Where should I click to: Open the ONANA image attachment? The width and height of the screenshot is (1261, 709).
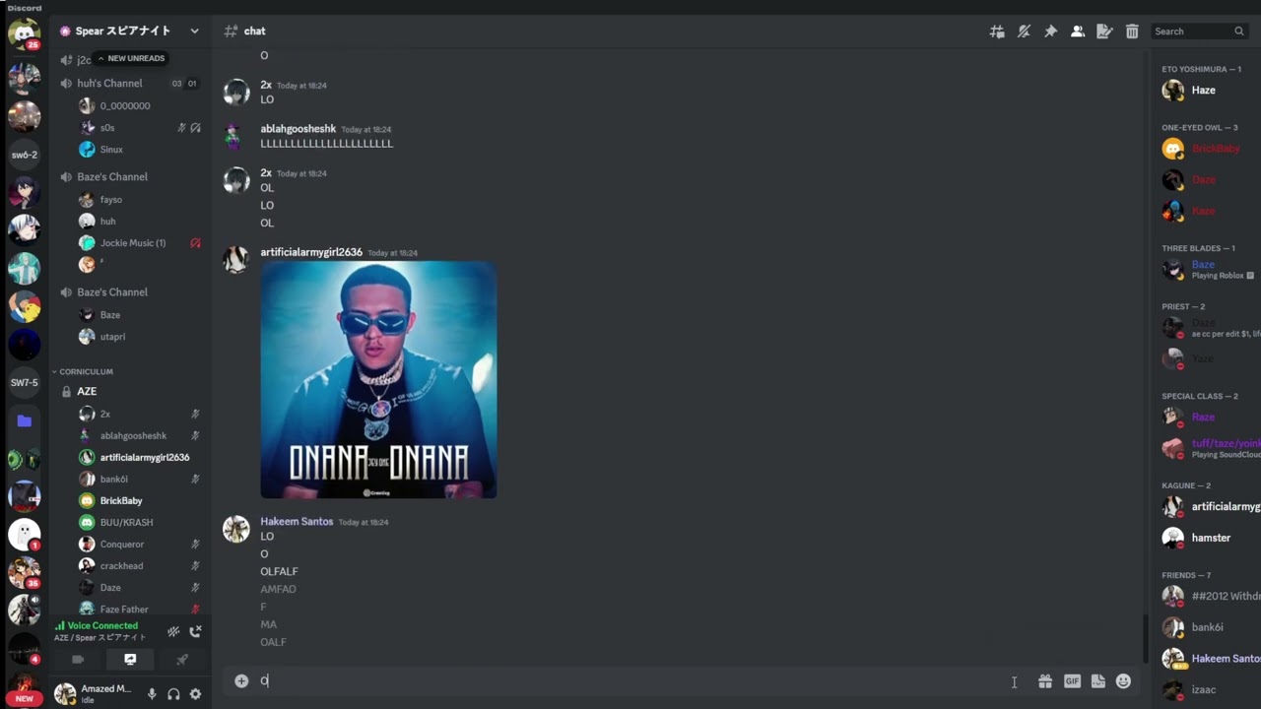[x=378, y=380]
